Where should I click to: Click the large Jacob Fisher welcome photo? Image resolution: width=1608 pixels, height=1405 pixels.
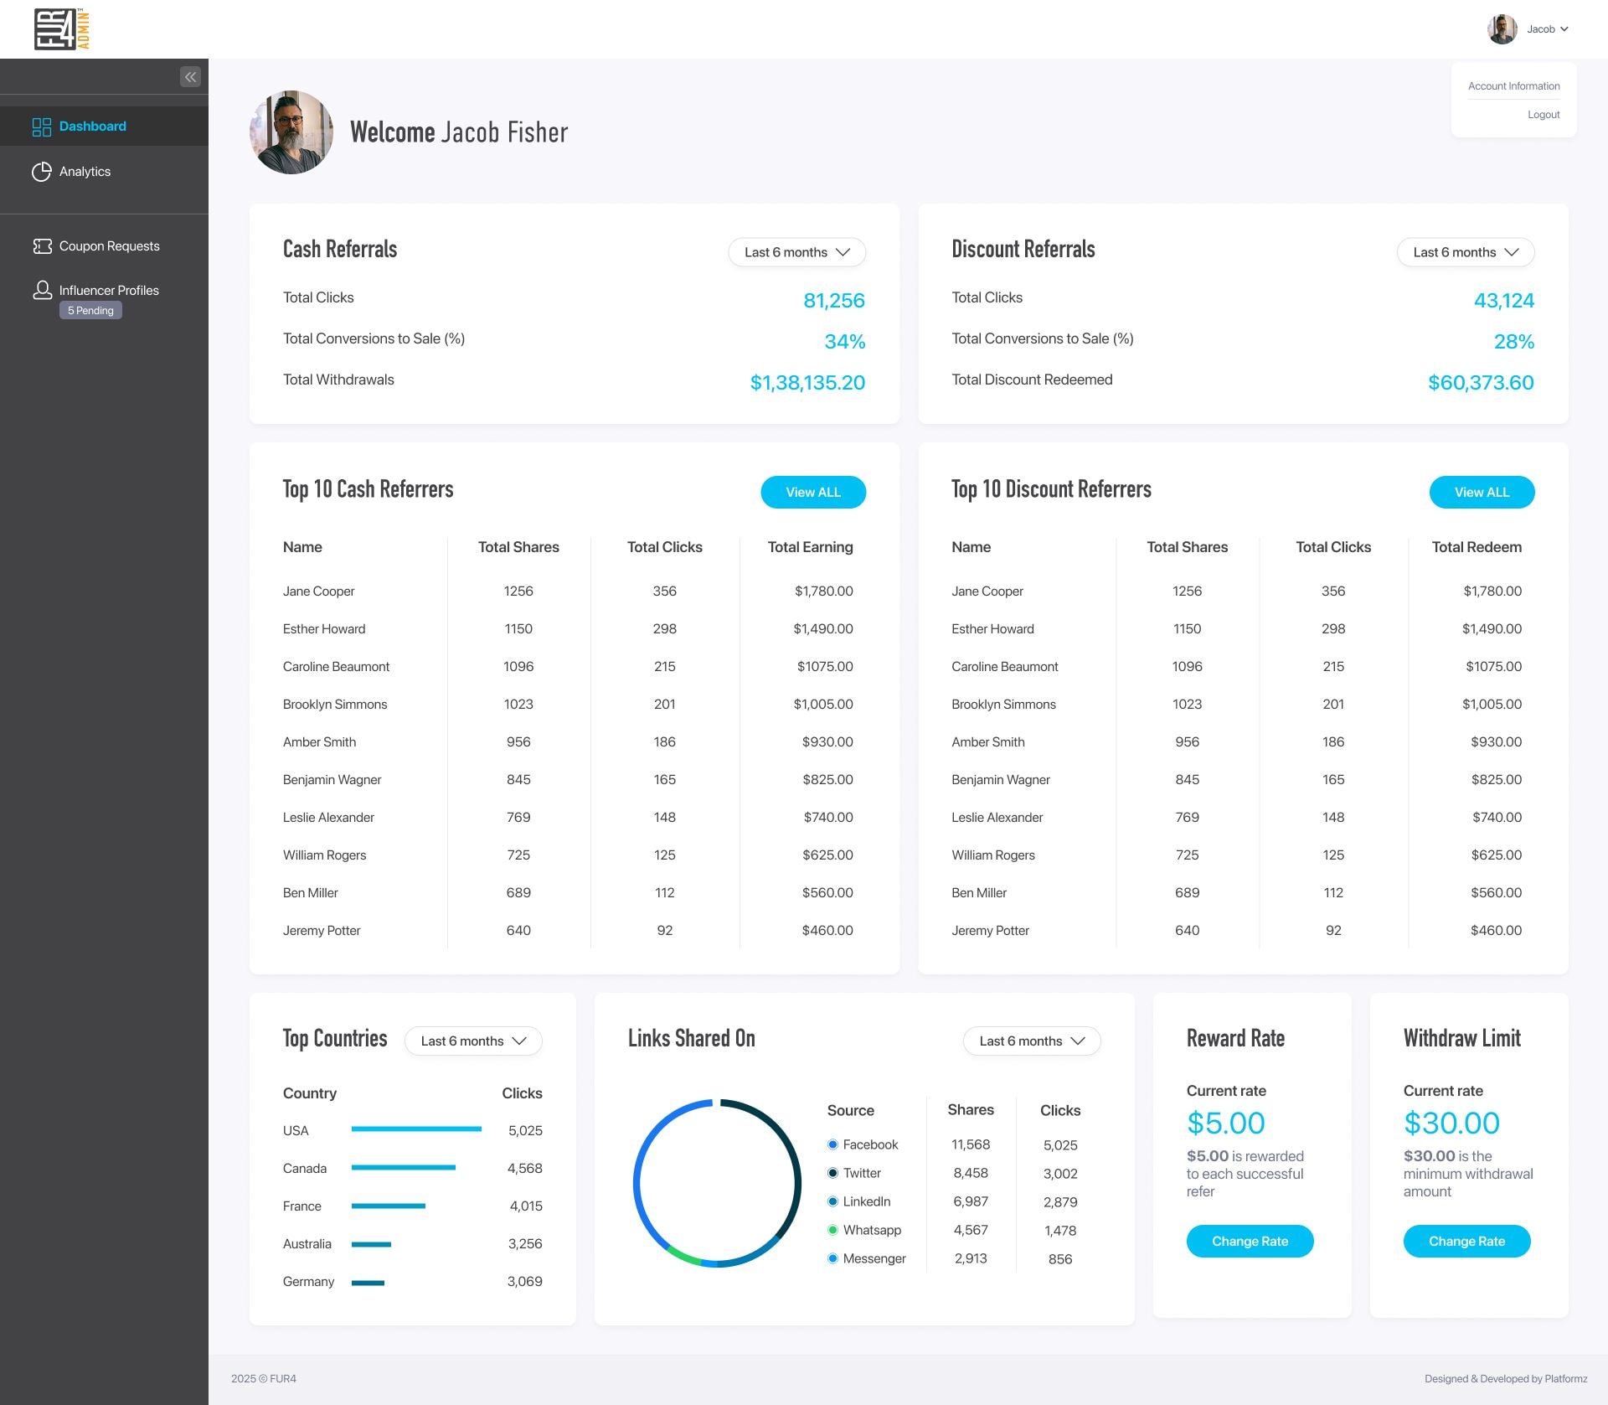coord(291,132)
